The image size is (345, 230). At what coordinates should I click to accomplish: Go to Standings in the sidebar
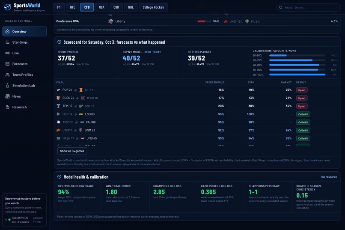coord(24,42)
